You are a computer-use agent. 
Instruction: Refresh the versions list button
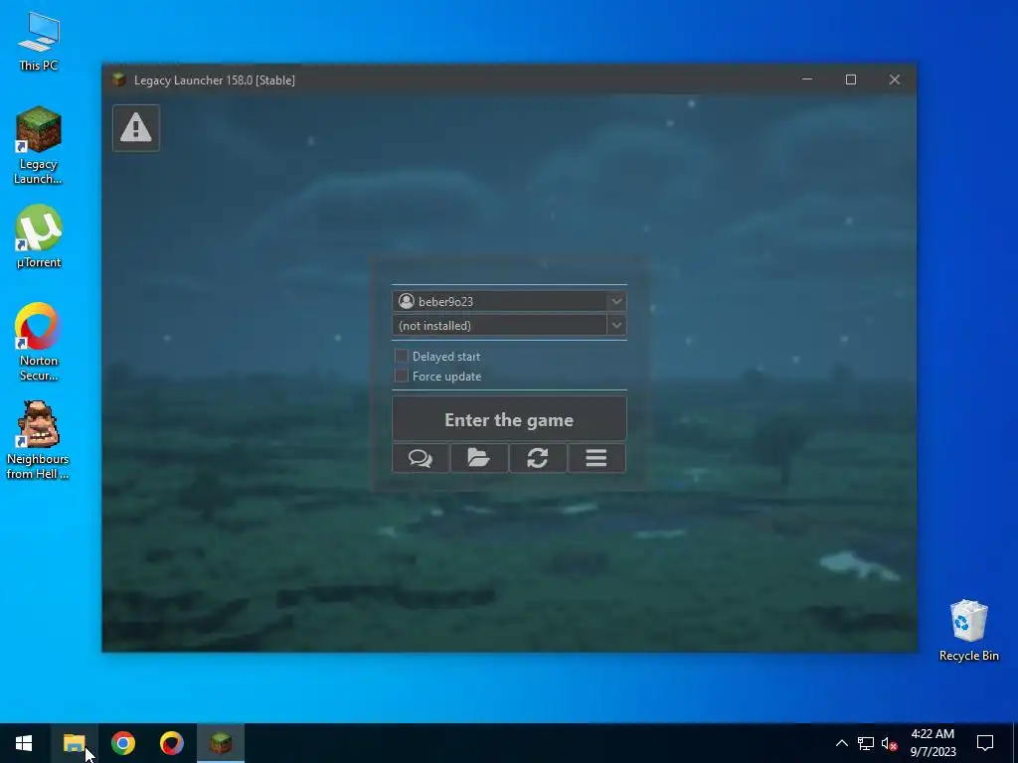point(538,458)
